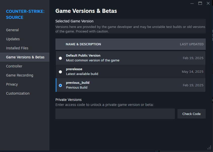The height and width of the screenshot is (152, 213).
Task: Click the 'Latest available build' description
Action: point(82,74)
